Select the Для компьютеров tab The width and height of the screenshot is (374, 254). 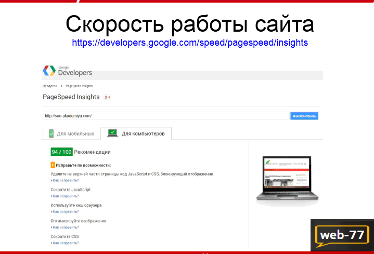tap(136, 133)
